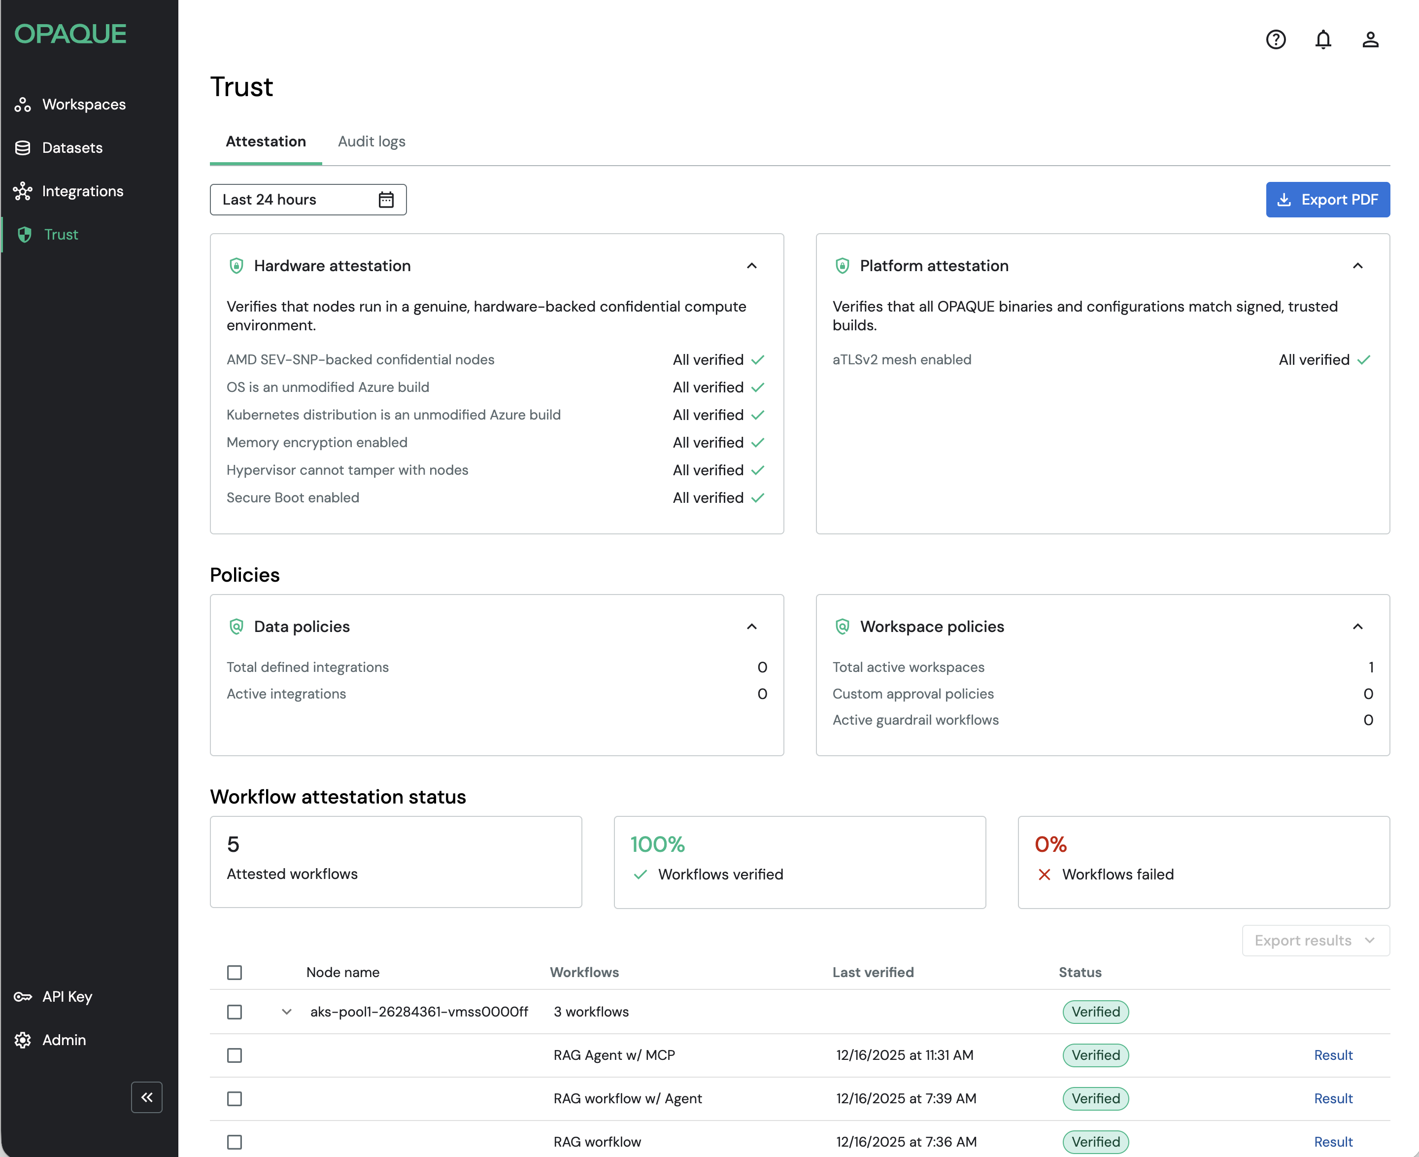Image resolution: width=1419 pixels, height=1157 pixels.
Task: Collapse the Workspace policies card
Action: [x=1357, y=627]
